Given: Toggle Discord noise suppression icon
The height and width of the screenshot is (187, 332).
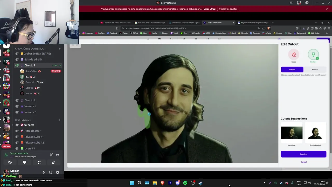Looking at the screenshot, I should point(51,155).
